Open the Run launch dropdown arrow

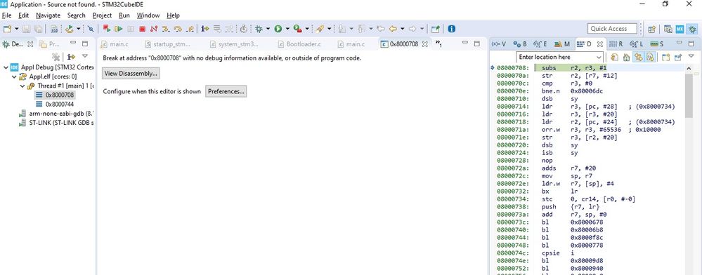tap(287, 29)
